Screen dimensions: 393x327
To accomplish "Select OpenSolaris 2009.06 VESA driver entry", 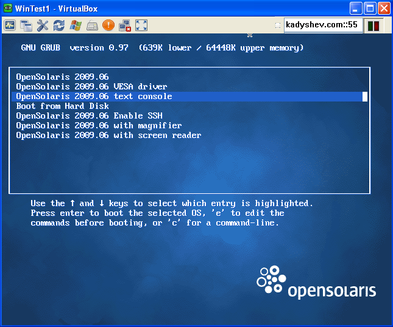I will coord(91,87).
